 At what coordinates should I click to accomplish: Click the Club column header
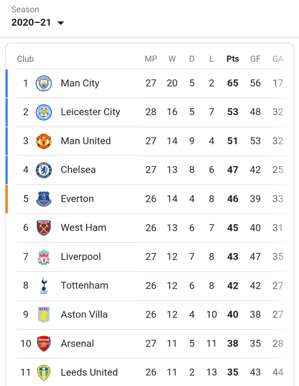click(25, 59)
